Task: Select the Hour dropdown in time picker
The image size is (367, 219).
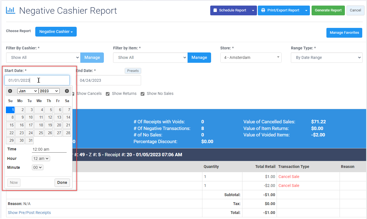Action: click(41, 158)
